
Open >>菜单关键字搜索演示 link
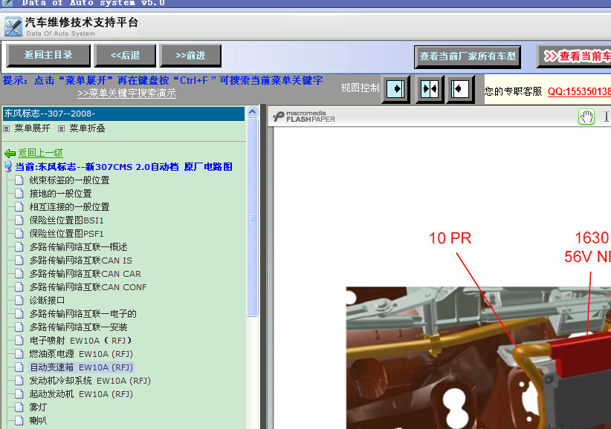(126, 94)
